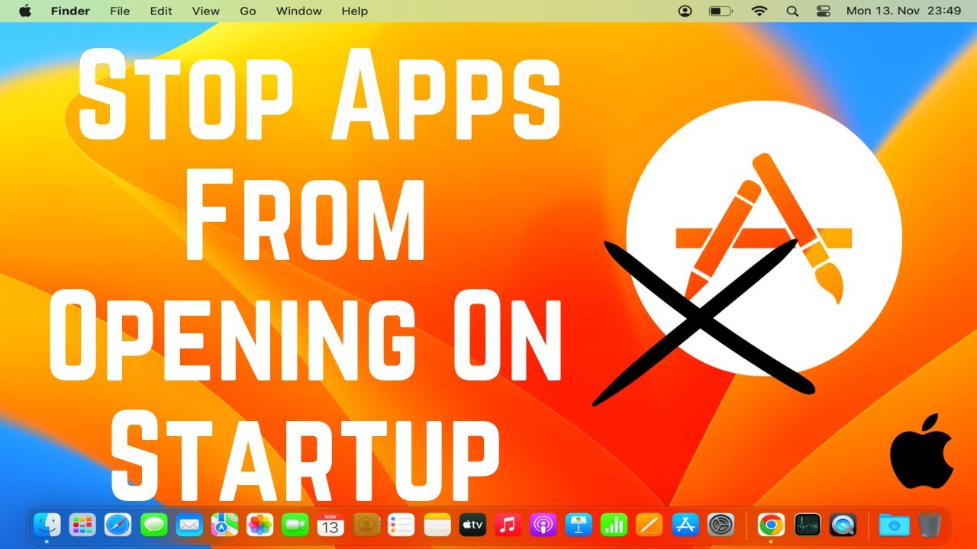Open Calendar showing Nov 13 in the Dock
This screenshot has height=549, width=977.
point(331,525)
